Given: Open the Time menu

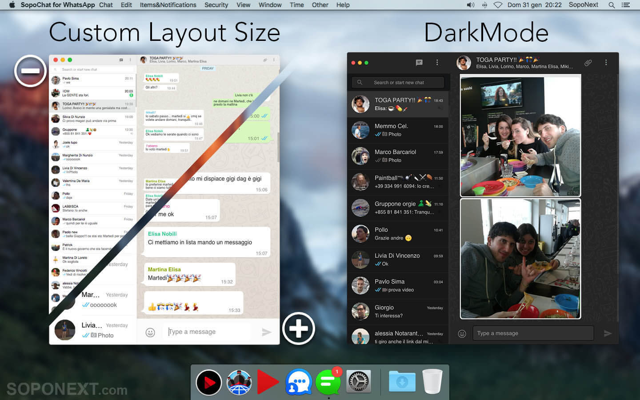Looking at the screenshot, I should [296, 5].
